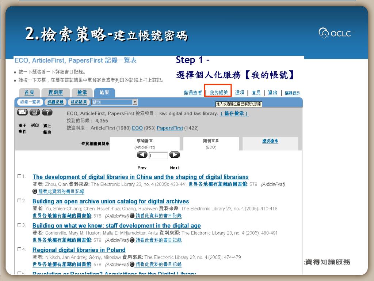This screenshot has height=281, width=374.
Task: Select 註記結果 sub-tab
Action: pos(79,102)
